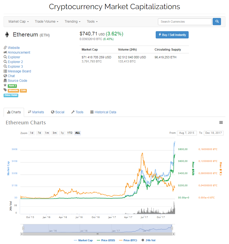Click the From date field Aug 7, 2015
The width and height of the screenshot is (229, 244).
coord(187,133)
